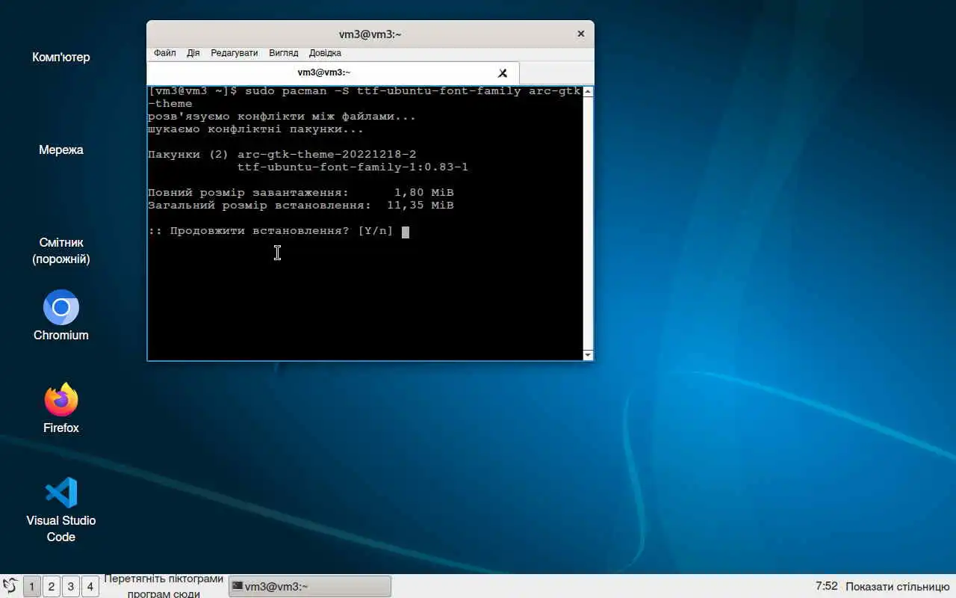956x598 pixels.
Task: Open the Вигляд menu
Action: [284, 53]
